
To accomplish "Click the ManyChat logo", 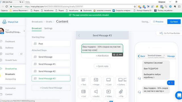I will pos(10,22).
